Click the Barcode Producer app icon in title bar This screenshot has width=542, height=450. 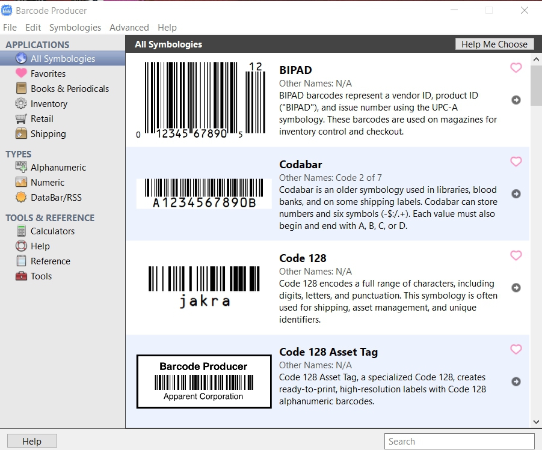(7, 10)
